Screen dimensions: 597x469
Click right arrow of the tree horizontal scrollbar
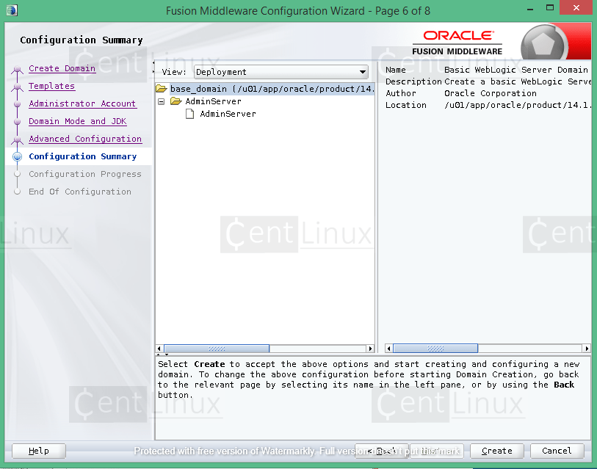pyautogui.click(x=370, y=349)
